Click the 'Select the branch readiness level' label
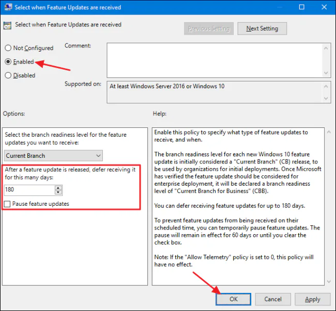Image resolution: width=336 pixels, height=311 pixels. (x=66, y=139)
